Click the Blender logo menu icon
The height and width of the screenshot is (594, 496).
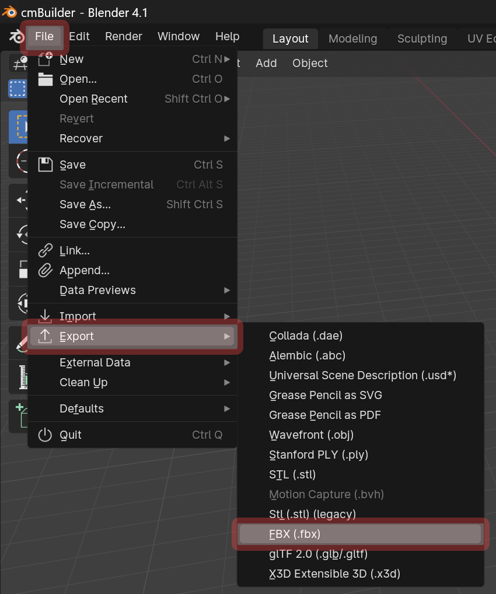click(17, 37)
